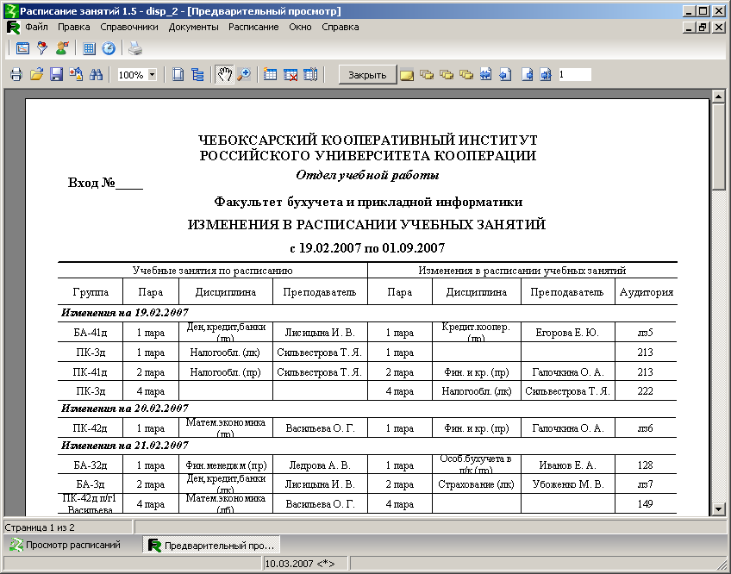Open the Окно menu
Viewport: 731px width, 574px height.
tap(300, 27)
